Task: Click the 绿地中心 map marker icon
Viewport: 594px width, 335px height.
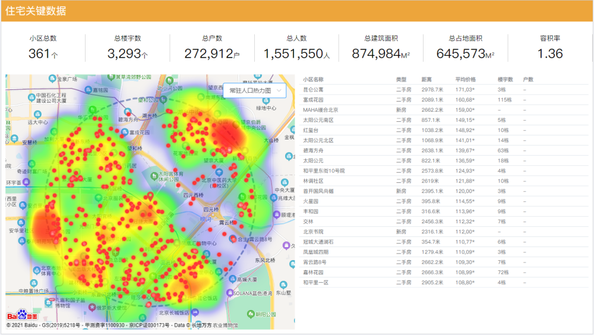Action: point(266,101)
